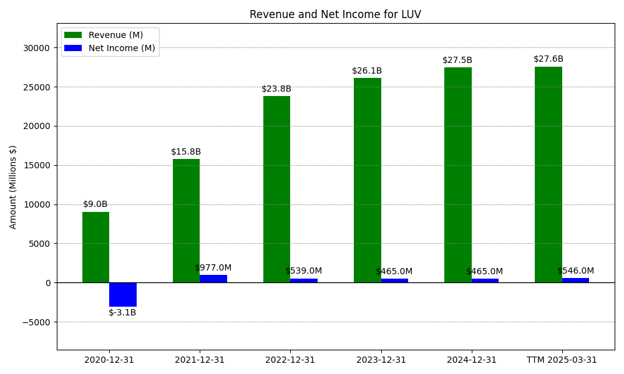Click the '$26.1B' data label
The image size is (624, 374).
click(x=367, y=70)
